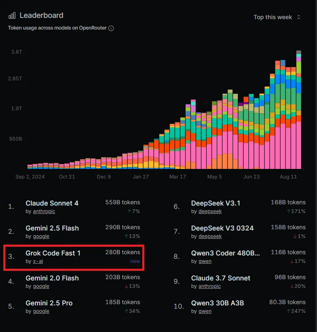
Task: Click the 80.3B tokens value
Action: point(287,302)
